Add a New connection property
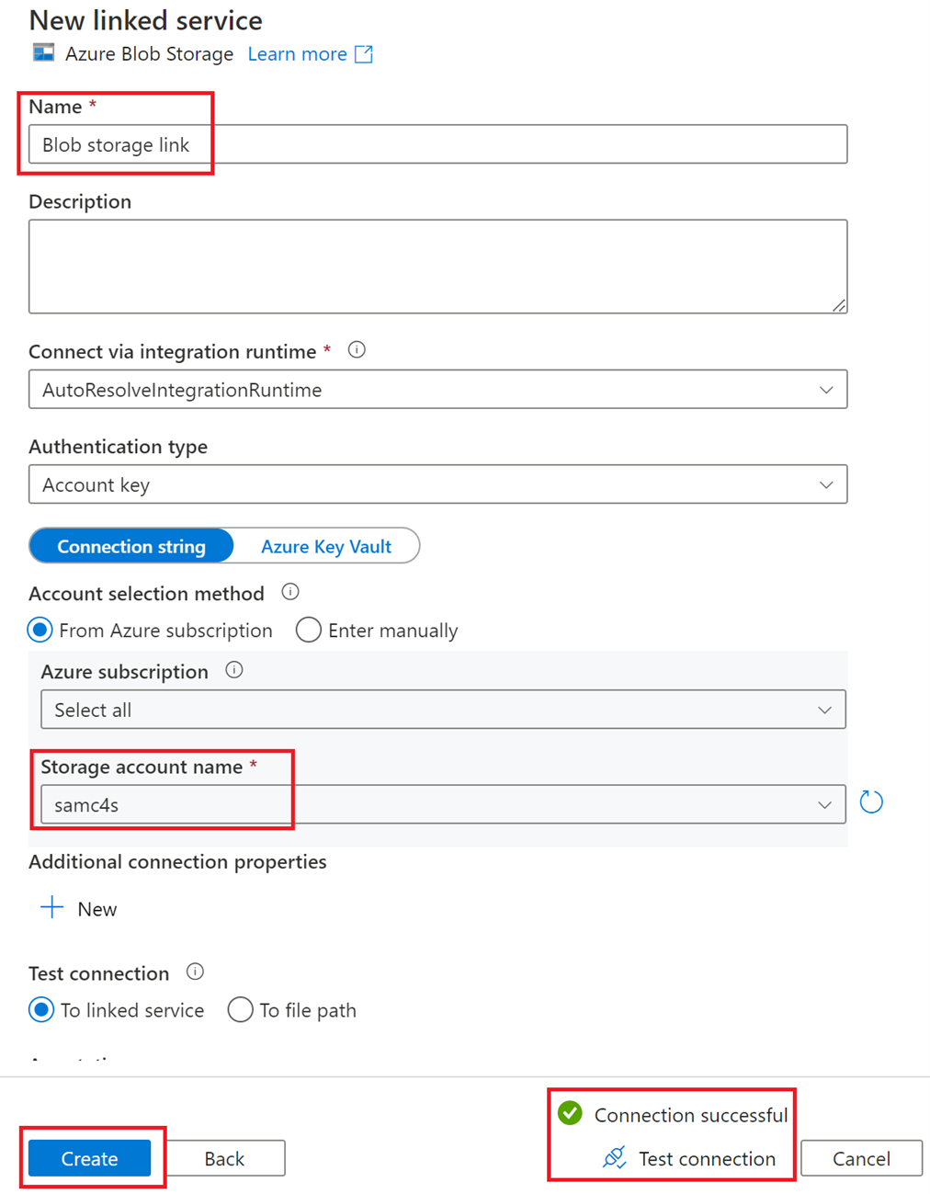The image size is (930, 1194). tap(79, 909)
